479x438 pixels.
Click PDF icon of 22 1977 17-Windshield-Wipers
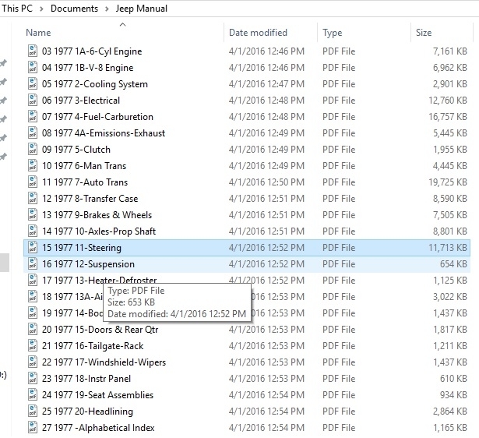click(x=33, y=362)
